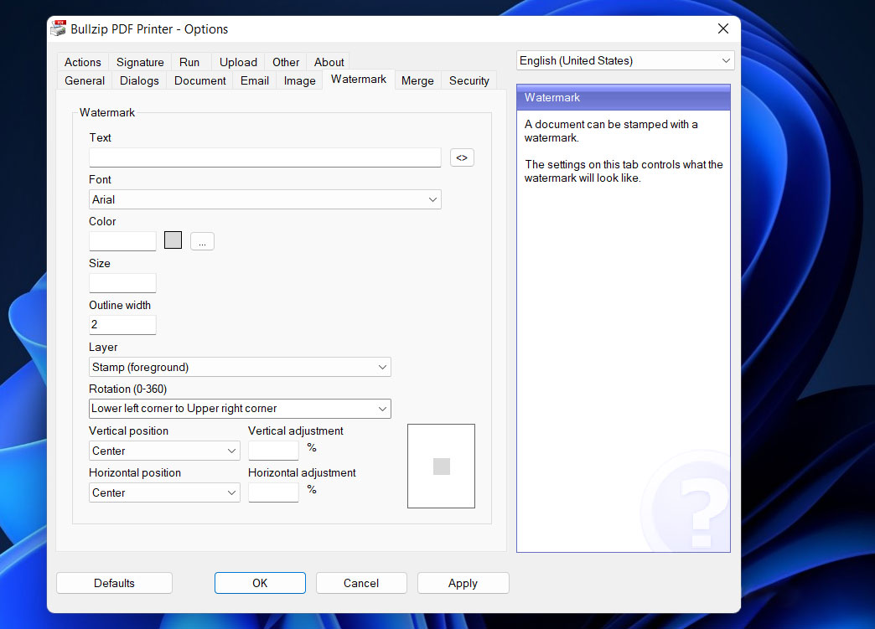
Task: Open the About tab
Action: tap(329, 62)
